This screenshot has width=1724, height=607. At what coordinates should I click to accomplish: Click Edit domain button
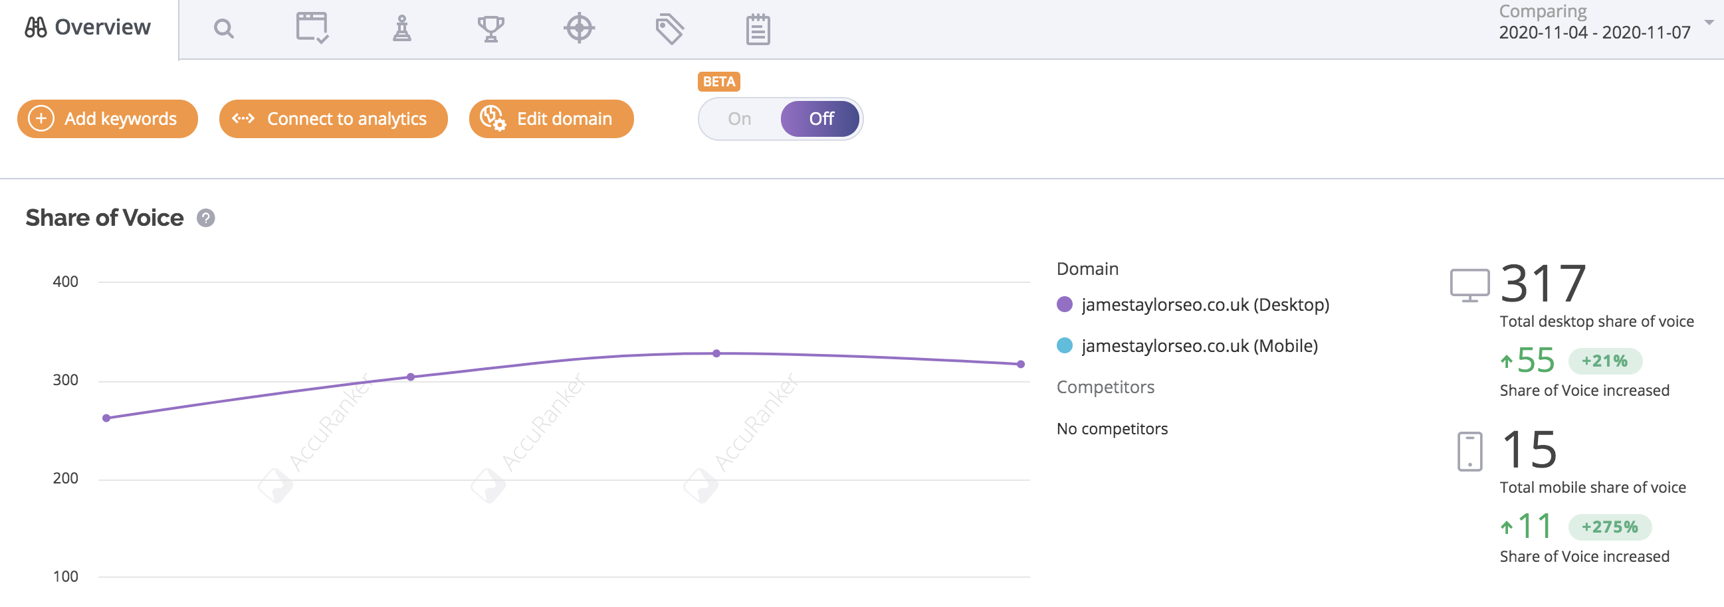pyautogui.click(x=551, y=119)
